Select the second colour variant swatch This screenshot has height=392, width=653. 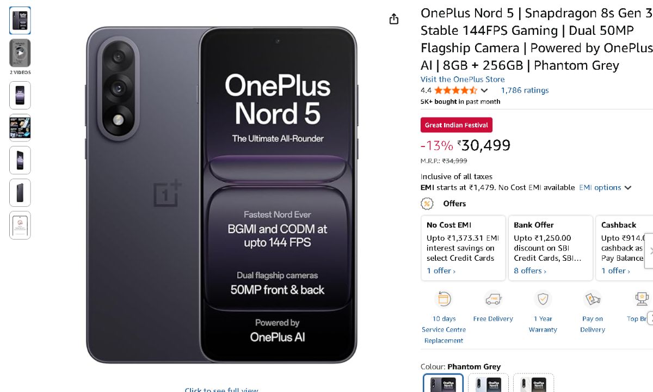click(488, 383)
